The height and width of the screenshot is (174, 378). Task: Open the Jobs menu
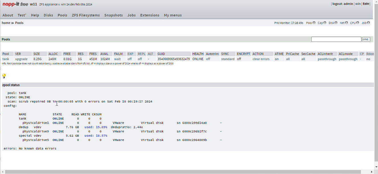(131, 15)
